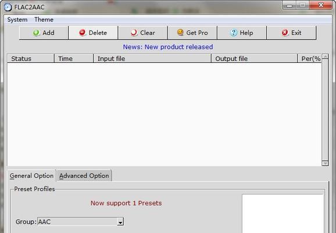The width and height of the screenshot is (336, 233).
Task: Click the file list scroll down arrow
Action: coord(325,164)
